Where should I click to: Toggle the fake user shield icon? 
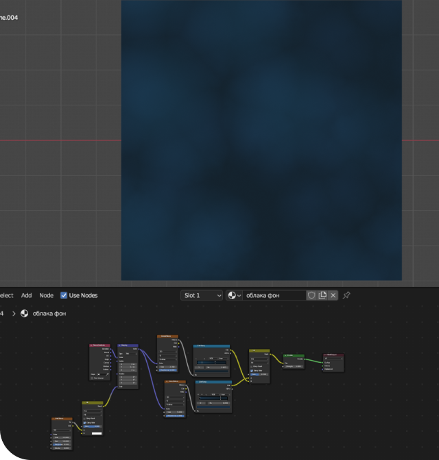(x=311, y=295)
